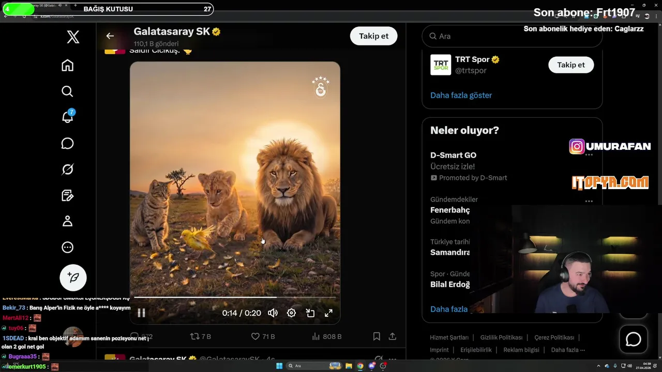Pause the playing video
The width and height of the screenshot is (662, 372).
pos(141,313)
